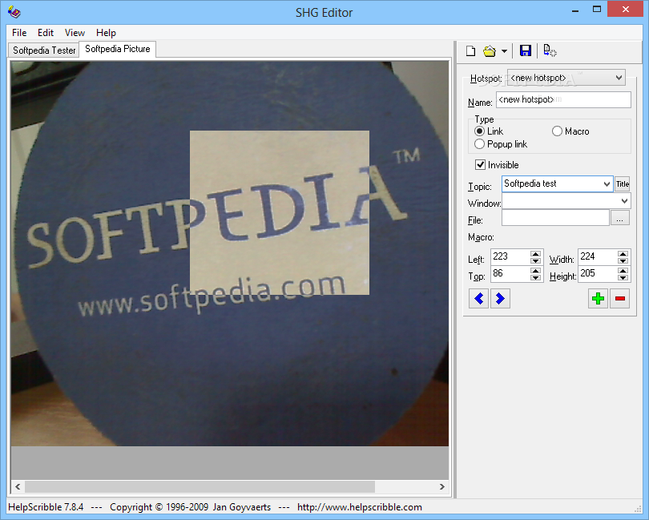Click the Height value field showing 205
The height and width of the screenshot is (520, 649).
(598, 274)
